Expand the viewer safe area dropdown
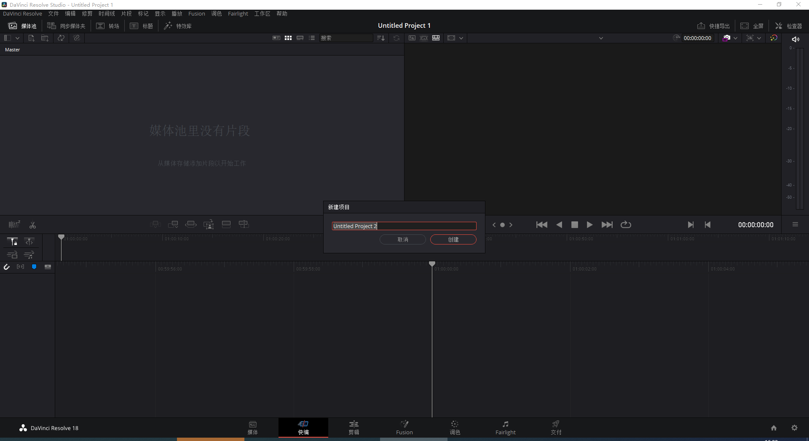 (x=461, y=38)
